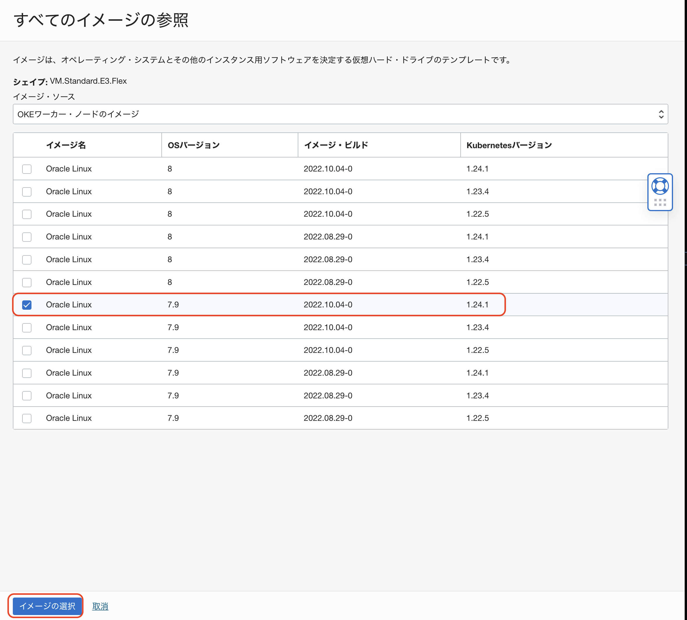687x620 pixels.
Task: Check Oracle Linux 8 2022.10.04-0 Kubernetes 1.22.5 row
Action: (x=27, y=214)
